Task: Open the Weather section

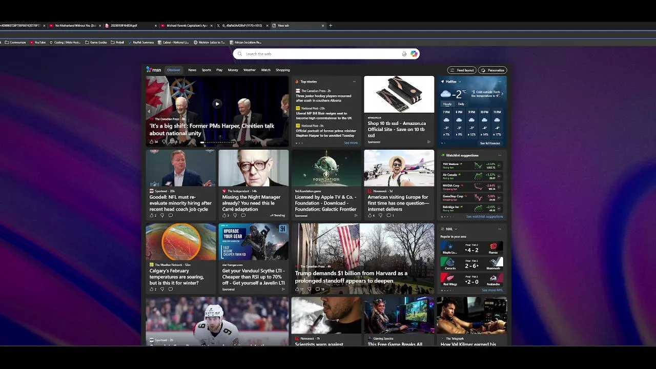Action: [250, 70]
